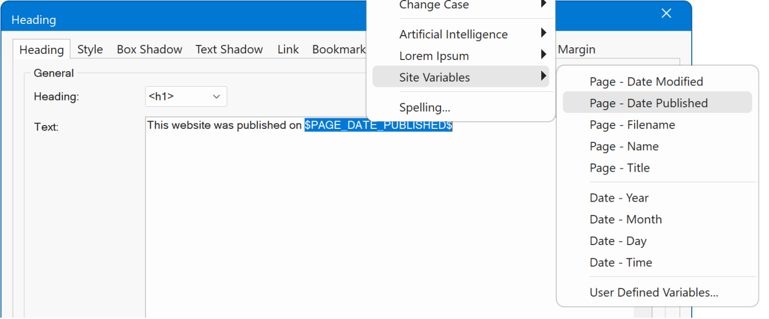
Task: Insert the Page - Filename variable
Action: coord(632,125)
